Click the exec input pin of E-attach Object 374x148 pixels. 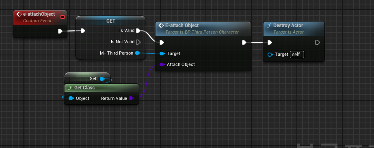[162, 42]
